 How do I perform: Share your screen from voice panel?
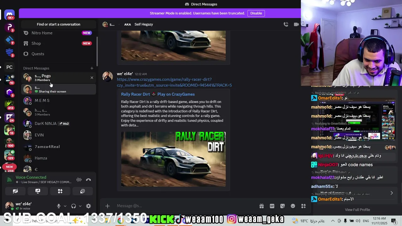coord(38,191)
